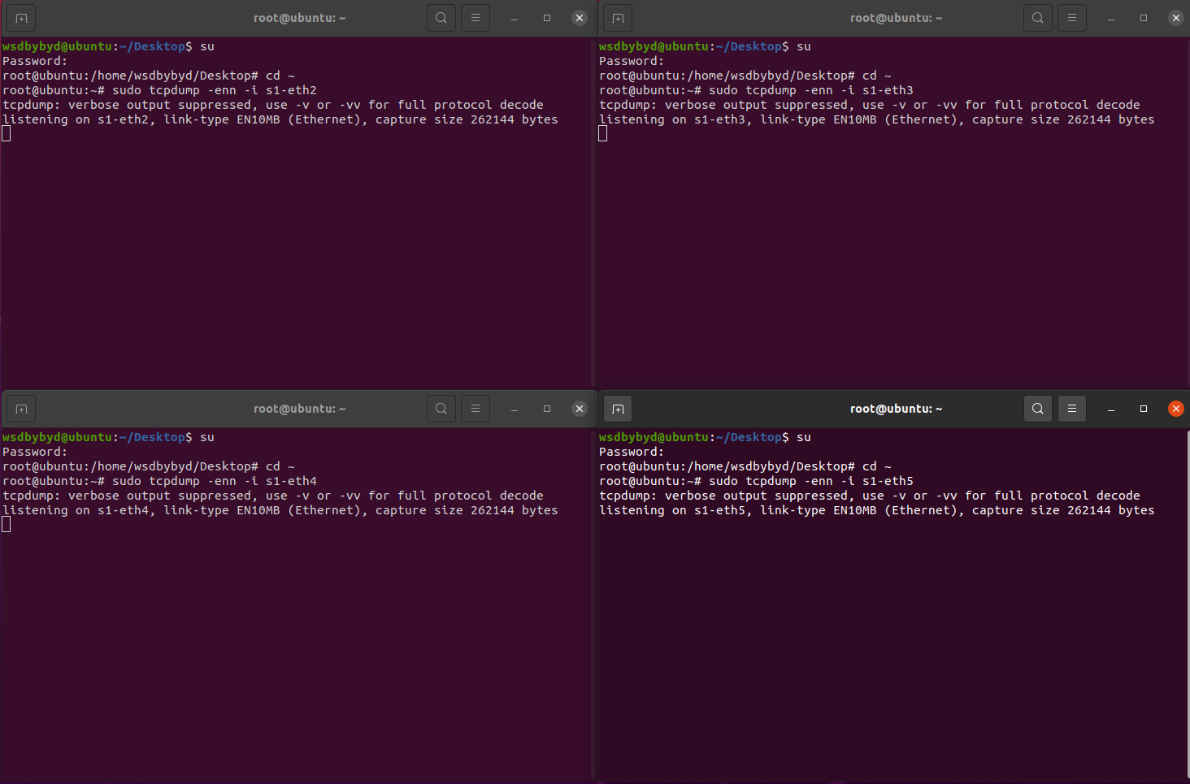
Task: Open a new tab in the s1-eth5 terminal
Action: (618, 409)
